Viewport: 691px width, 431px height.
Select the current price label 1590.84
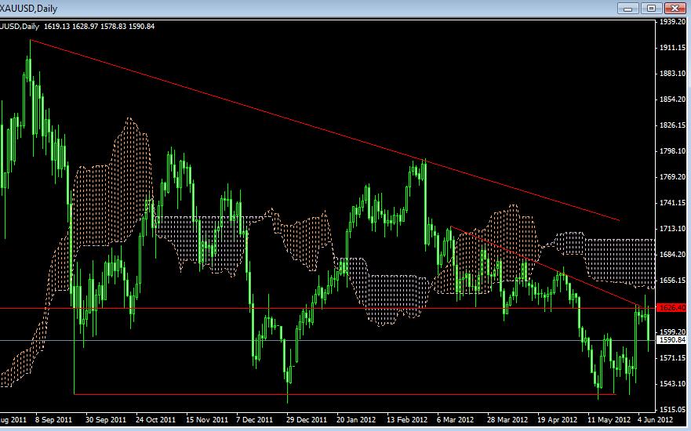click(671, 340)
